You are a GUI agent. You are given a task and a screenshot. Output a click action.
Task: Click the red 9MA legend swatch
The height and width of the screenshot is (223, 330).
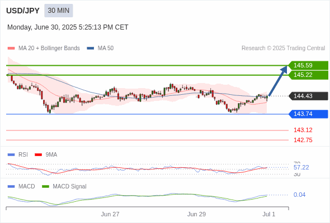pyautogui.click(x=38, y=154)
